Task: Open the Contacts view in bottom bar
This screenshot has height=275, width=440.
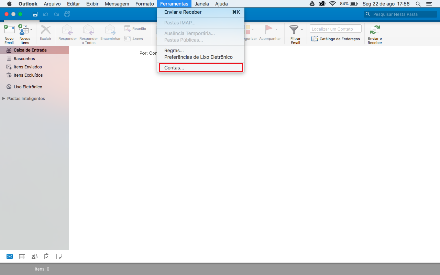Action: (34, 256)
